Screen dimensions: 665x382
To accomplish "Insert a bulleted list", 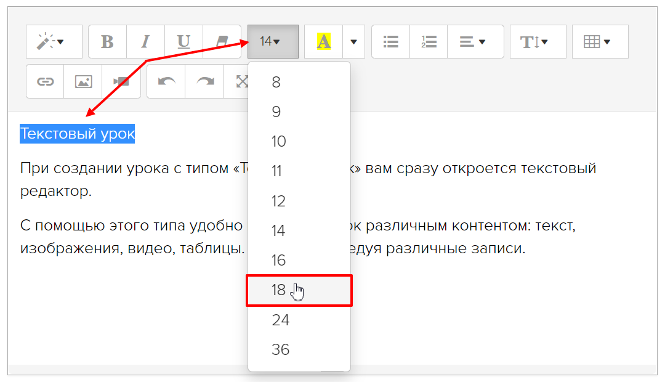I will pos(390,42).
